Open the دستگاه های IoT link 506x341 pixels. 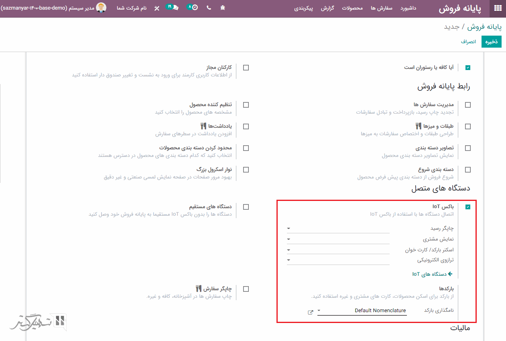tap(432, 274)
